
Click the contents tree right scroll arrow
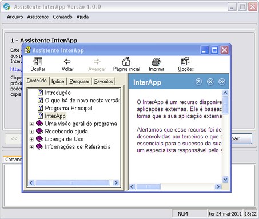tap(115, 182)
